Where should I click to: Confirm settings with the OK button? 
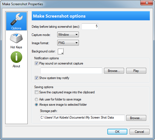(117, 132)
